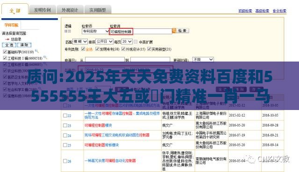The height and width of the screenshot is (172, 299).
Task: Click row number 26 in results
Action: tap(69, 161)
